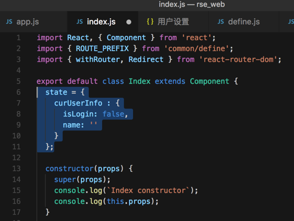This screenshot has height=221, width=294.
Task: Click the false value on line 8
Action: tap(113, 114)
